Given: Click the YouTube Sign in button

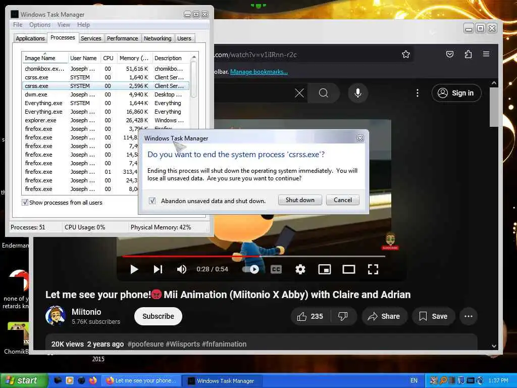Looking at the screenshot, I should tap(456, 93).
